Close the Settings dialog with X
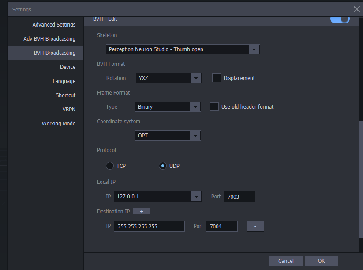This screenshot has width=363, height=270. (x=356, y=9)
